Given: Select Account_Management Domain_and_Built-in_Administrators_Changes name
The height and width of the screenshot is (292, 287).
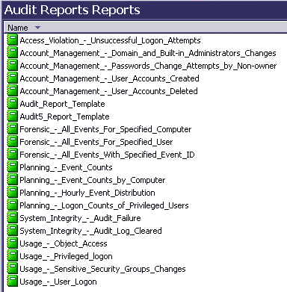Looking at the screenshot, I should click(x=148, y=53).
